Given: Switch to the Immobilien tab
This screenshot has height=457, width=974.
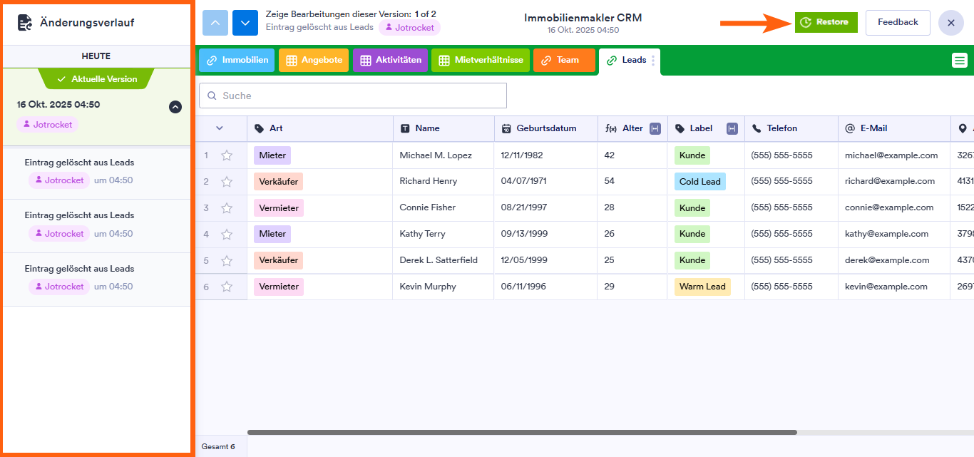Looking at the screenshot, I should coord(237,61).
